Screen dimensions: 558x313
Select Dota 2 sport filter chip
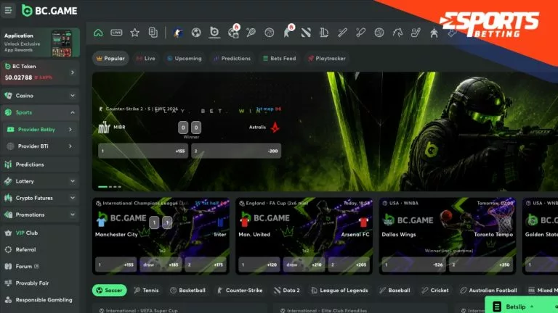click(x=287, y=291)
